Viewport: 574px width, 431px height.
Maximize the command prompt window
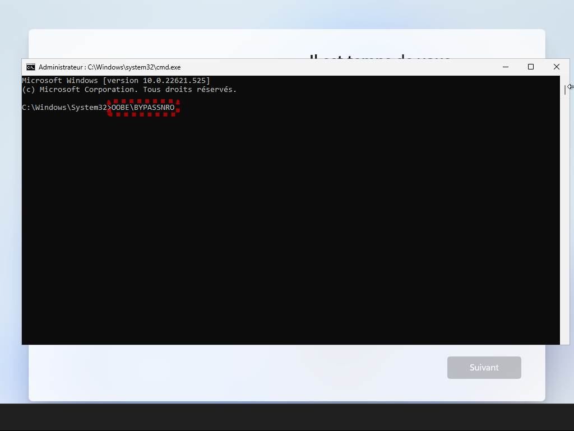pyautogui.click(x=530, y=67)
